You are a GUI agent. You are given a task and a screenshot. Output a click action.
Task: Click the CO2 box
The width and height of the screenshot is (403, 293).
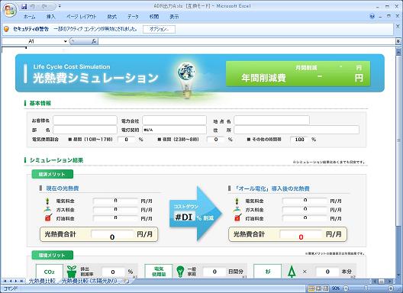(x=50, y=272)
